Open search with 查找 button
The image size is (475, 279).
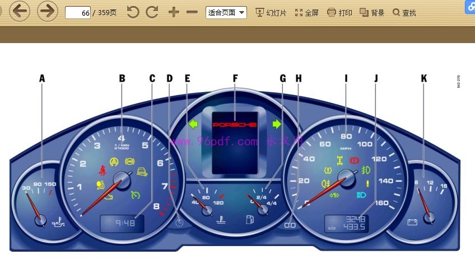click(404, 12)
